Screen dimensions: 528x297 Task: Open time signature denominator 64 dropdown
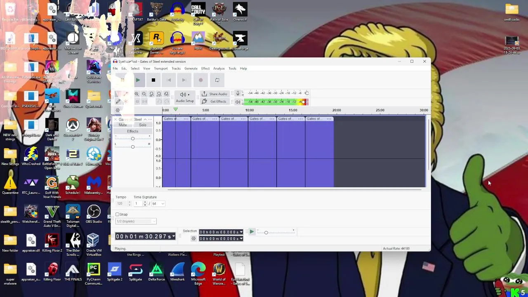click(158, 204)
